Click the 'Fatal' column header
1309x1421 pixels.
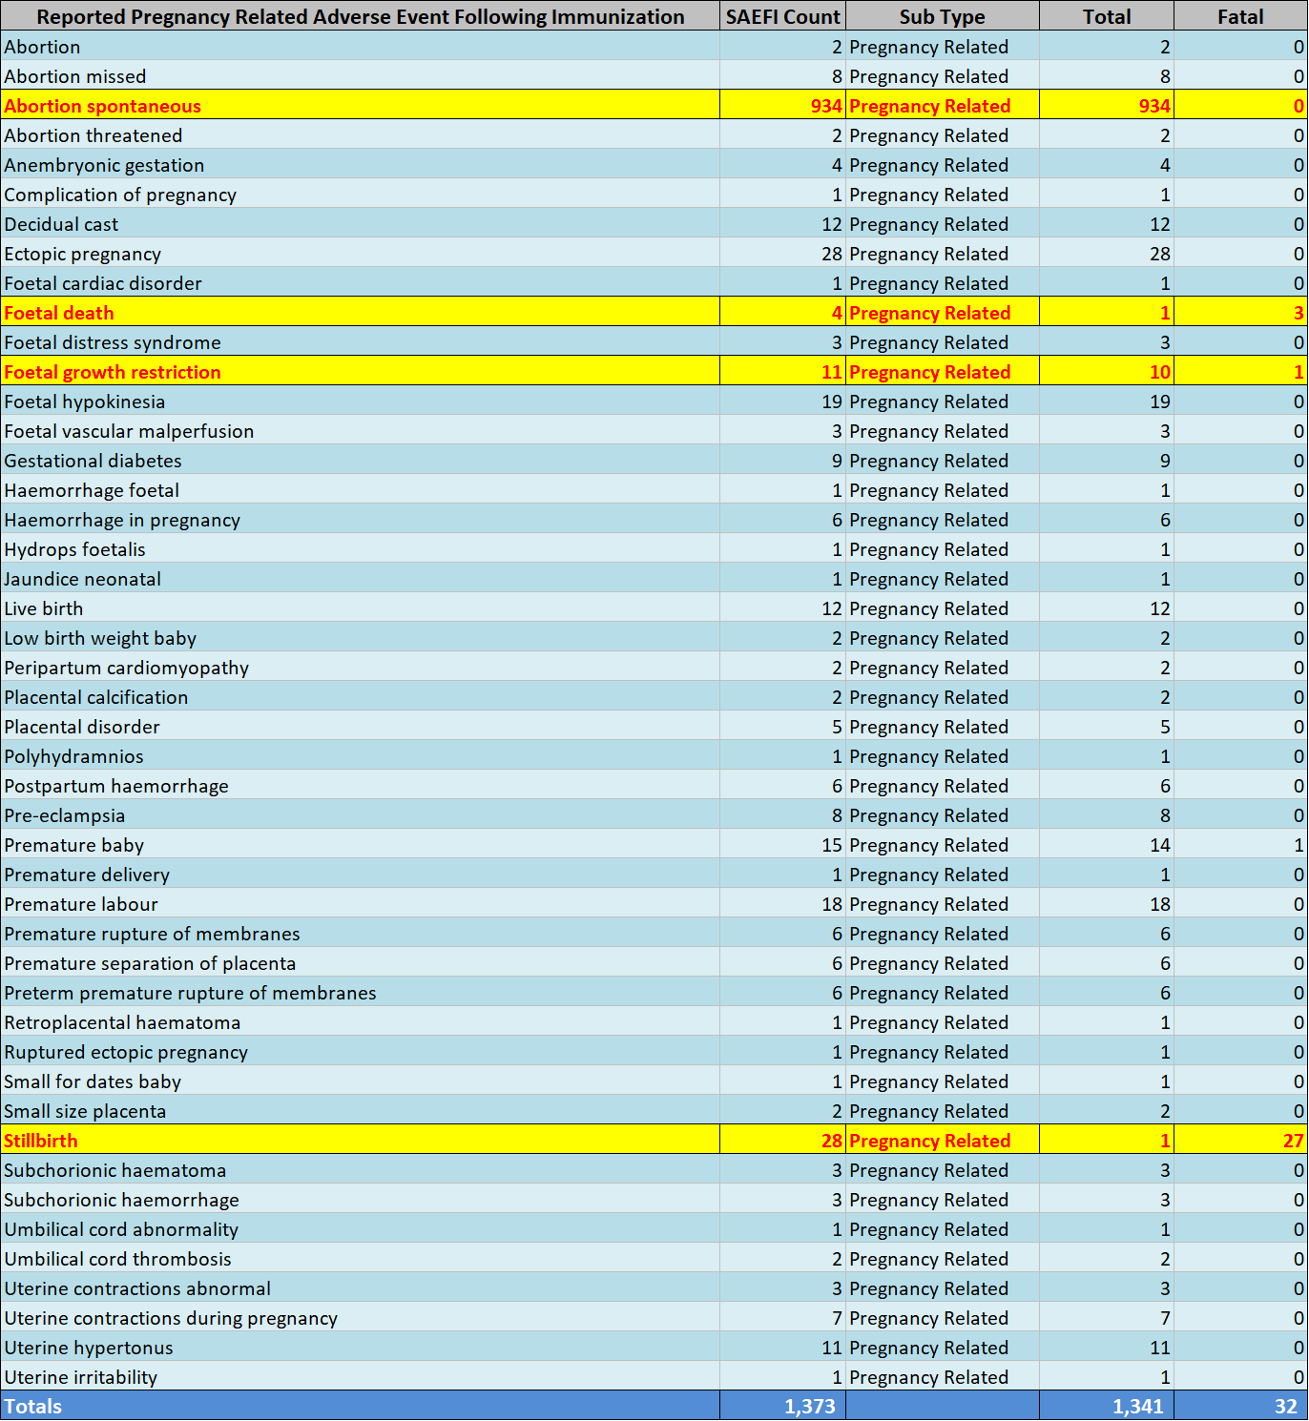click(1240, 16)
